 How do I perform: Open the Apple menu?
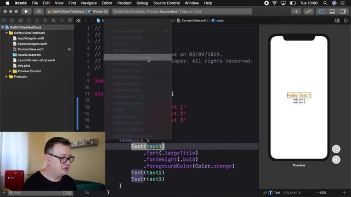tap(7, 3)
